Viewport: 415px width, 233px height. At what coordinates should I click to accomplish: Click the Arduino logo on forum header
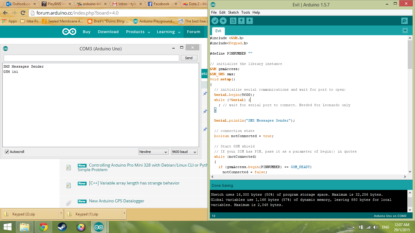[x=69, y=32]
